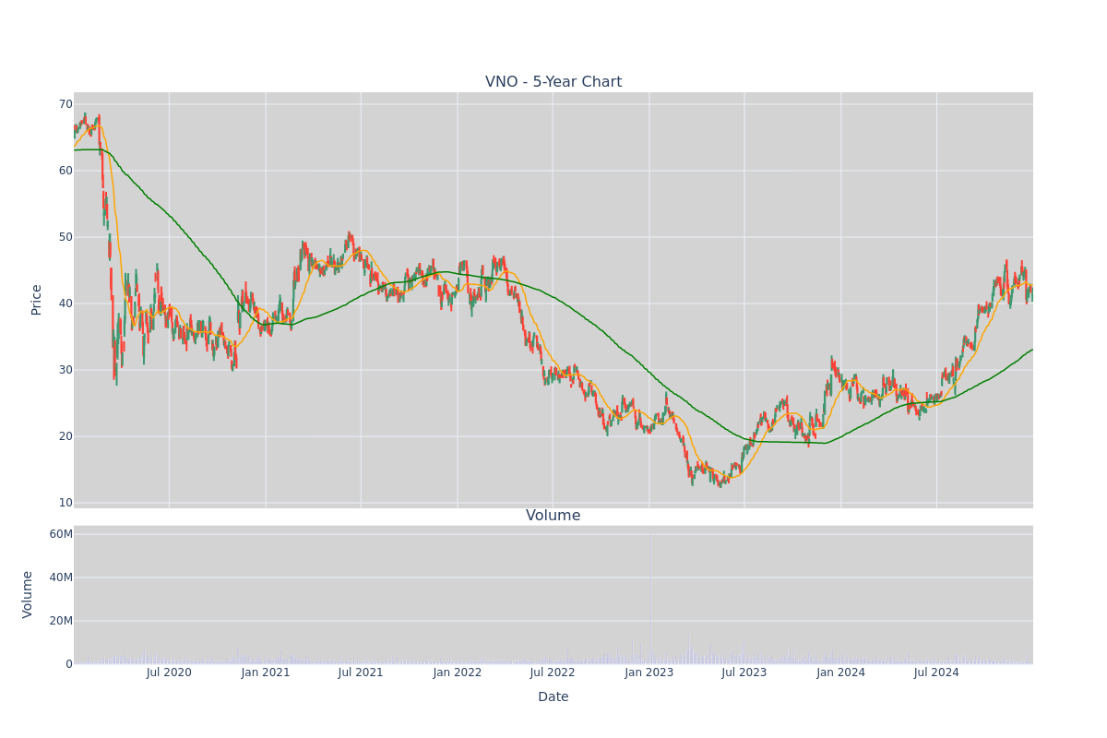Click the "Jul 2020" date tick label
Viewport: 1107px width, 738px height.
169,673
